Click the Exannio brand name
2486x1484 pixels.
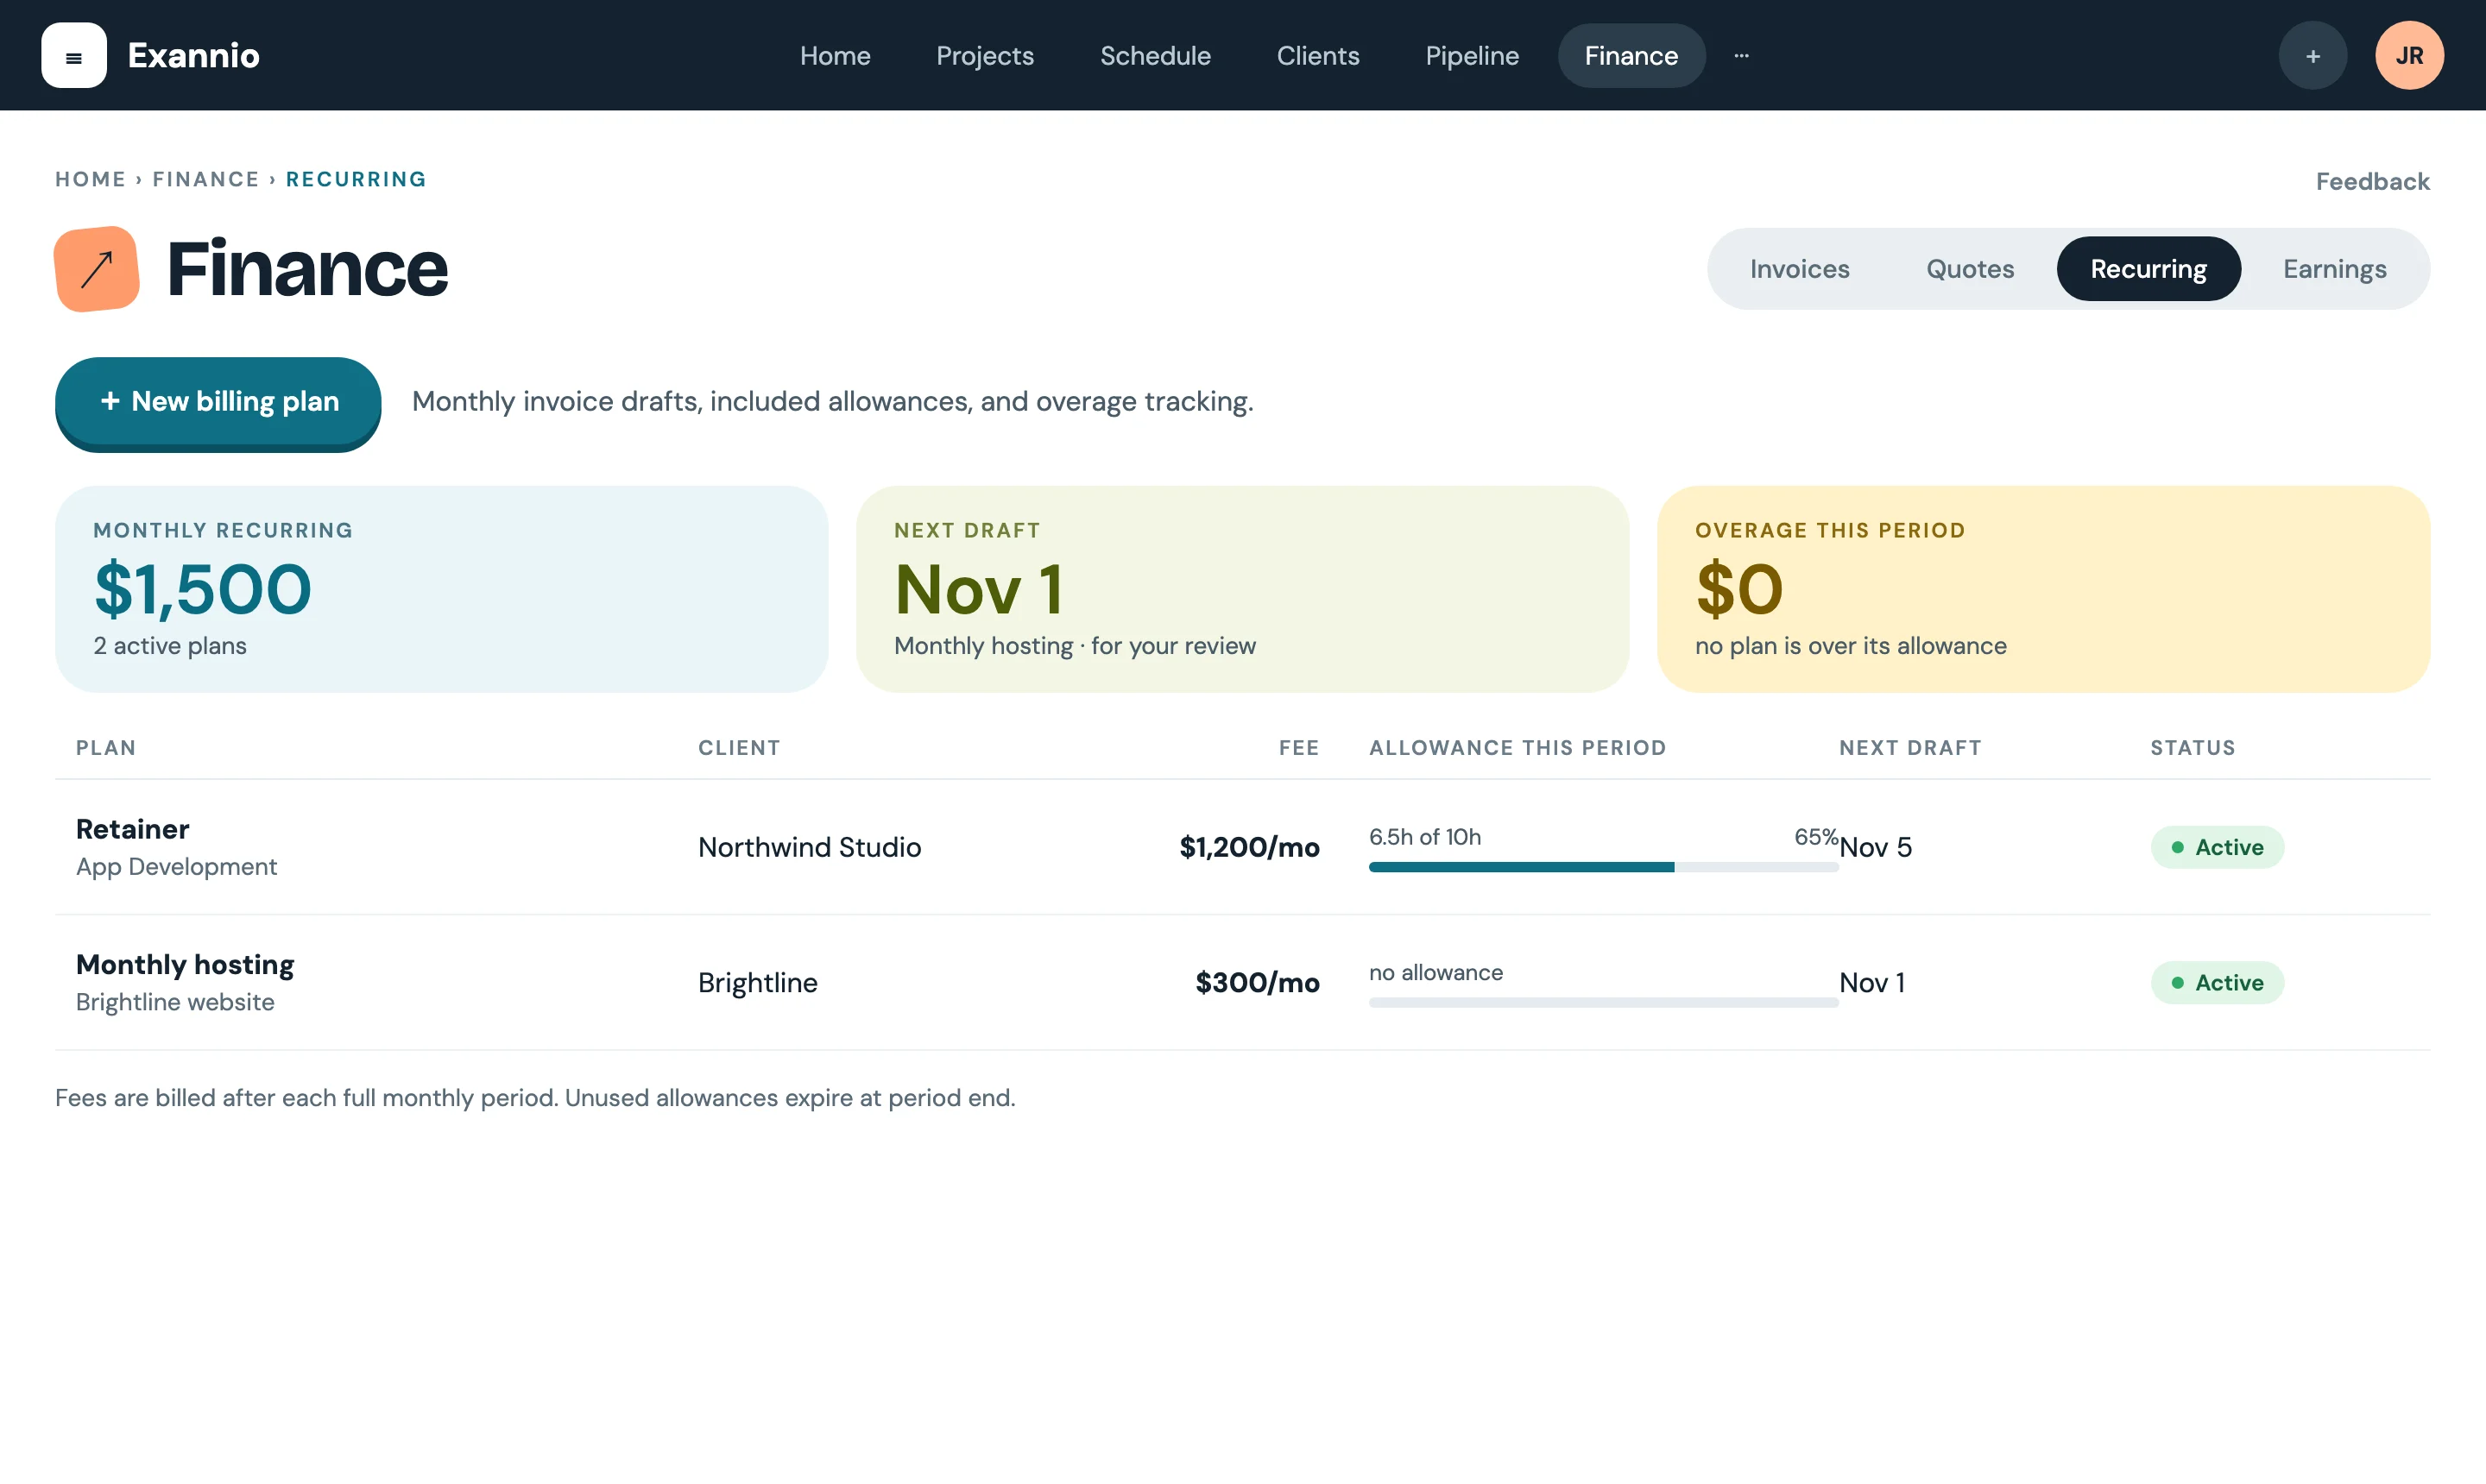coord(193,55)
